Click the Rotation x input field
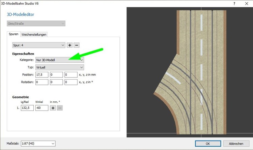 pos(42,82)
